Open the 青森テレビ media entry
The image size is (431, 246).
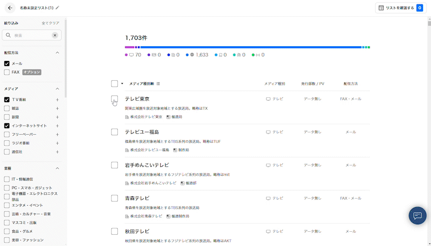pos(137,198)
